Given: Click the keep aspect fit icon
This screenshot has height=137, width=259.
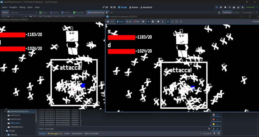Looking at the screenshot, I should [x=172, y=22].
